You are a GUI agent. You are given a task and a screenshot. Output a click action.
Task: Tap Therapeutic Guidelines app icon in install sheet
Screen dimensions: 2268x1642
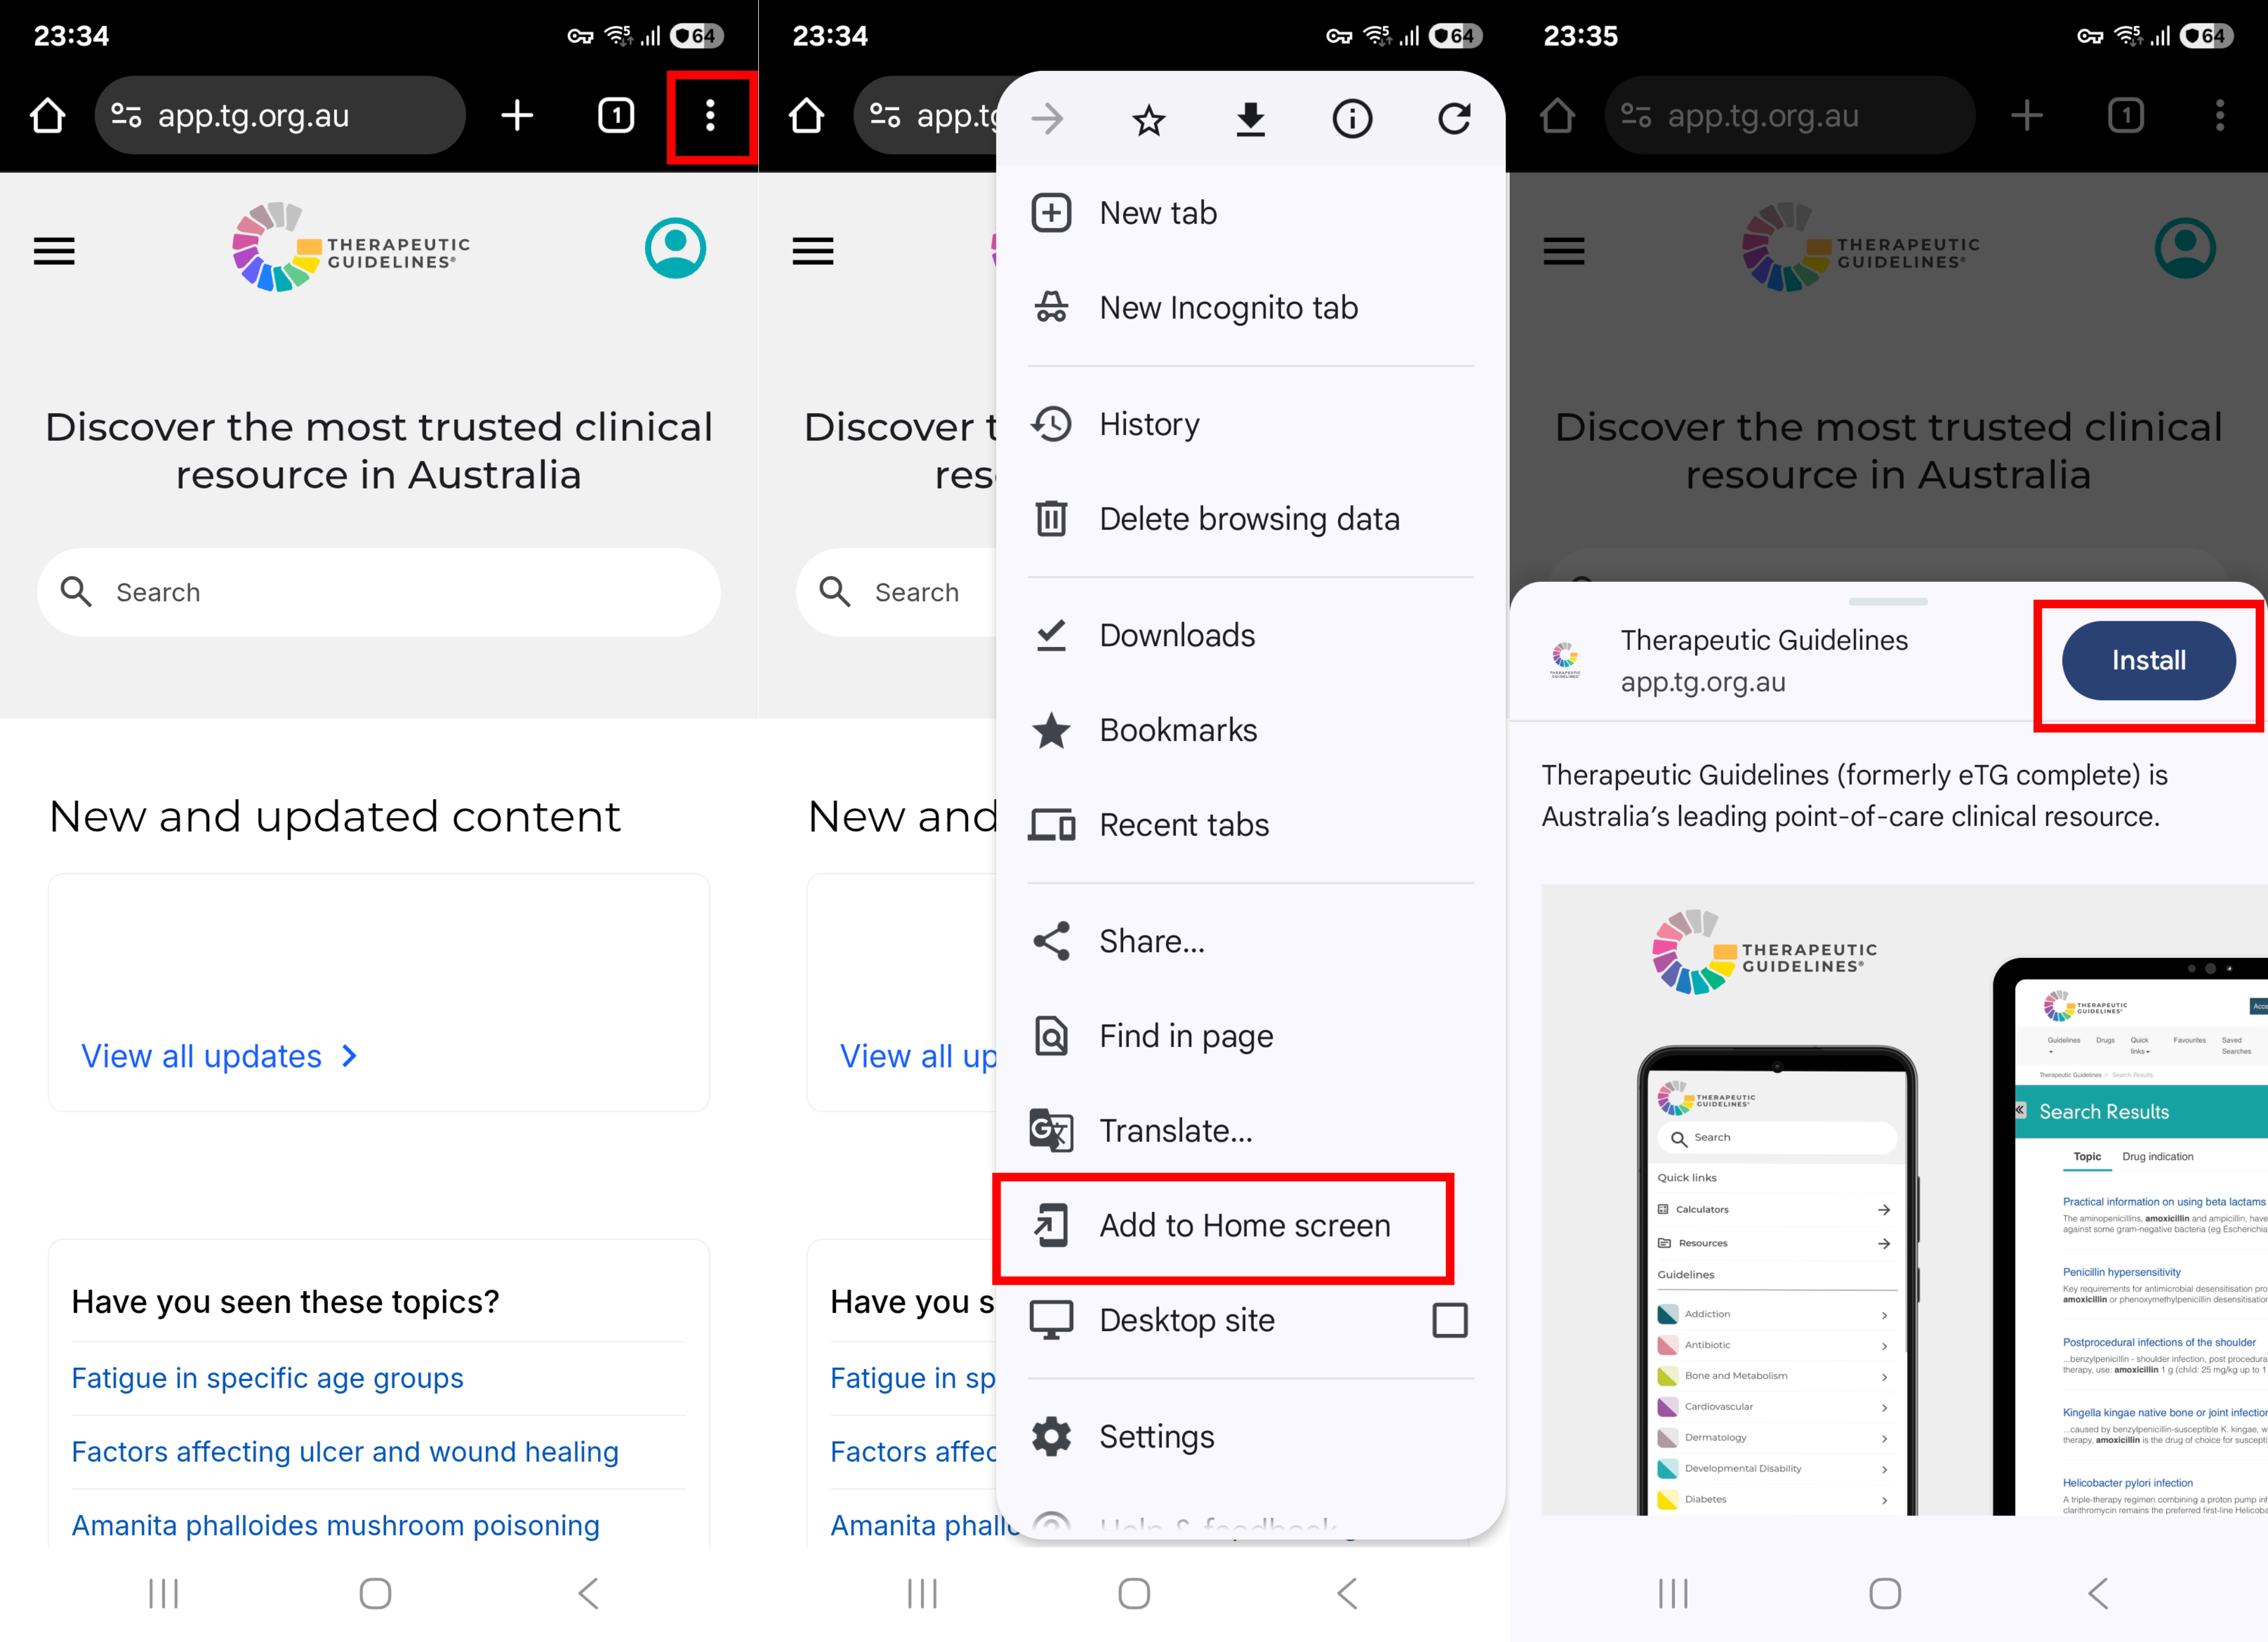click(1565, 660)
